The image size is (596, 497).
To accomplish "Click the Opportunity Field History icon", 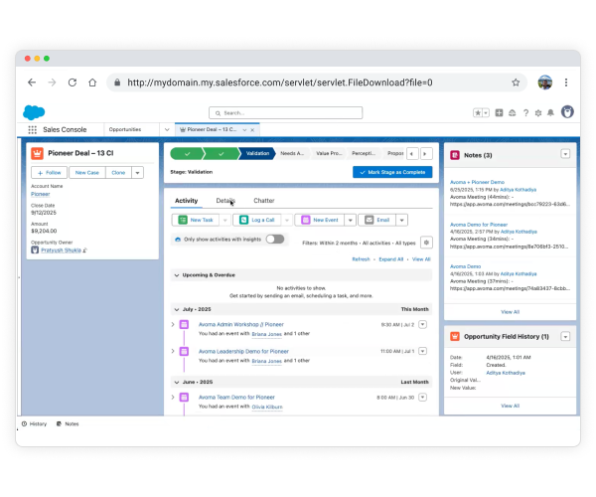I will [x=455, y=337].
